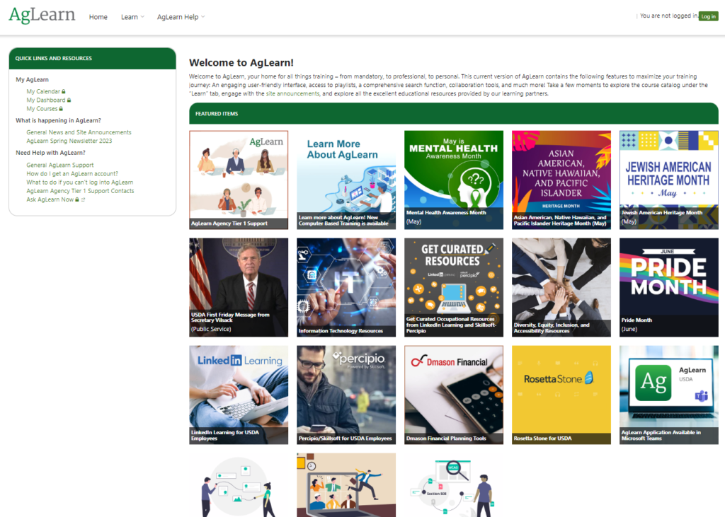
Task: Click the 'Featured Items' section header
Action: (x=454, y=113)
